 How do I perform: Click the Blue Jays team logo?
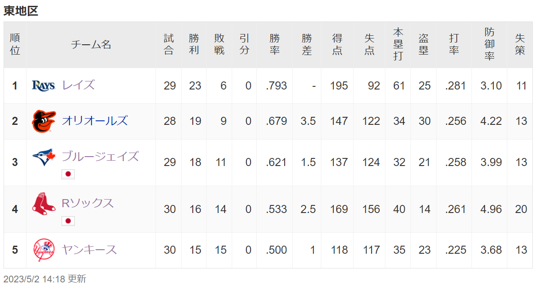tap(44, 158)
